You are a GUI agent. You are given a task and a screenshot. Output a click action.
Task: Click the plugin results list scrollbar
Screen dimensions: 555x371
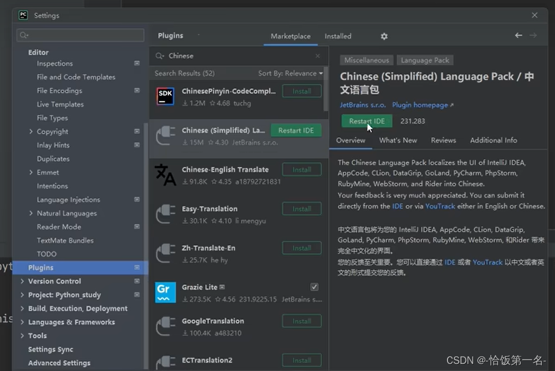(326, 88)
